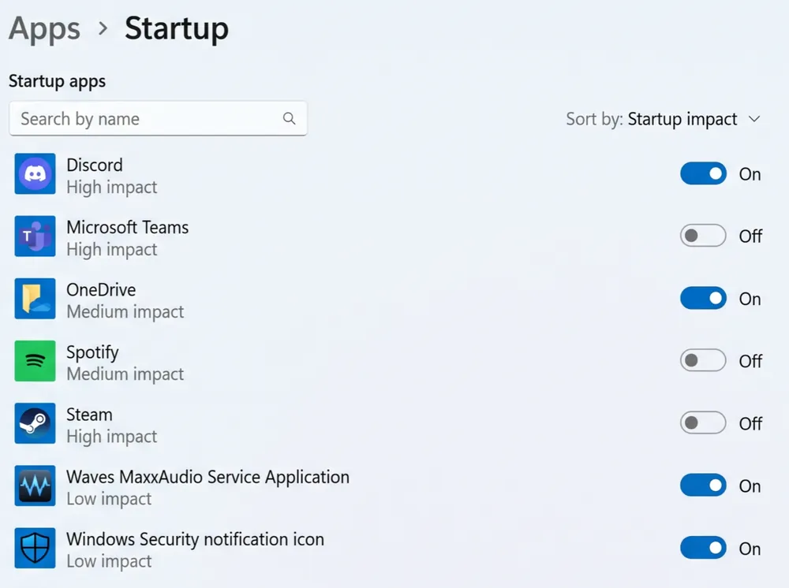The width and height of the screenshot is (789, 588).
Task: Click Windows Security notification icon text
Action: tap(195, 539)
